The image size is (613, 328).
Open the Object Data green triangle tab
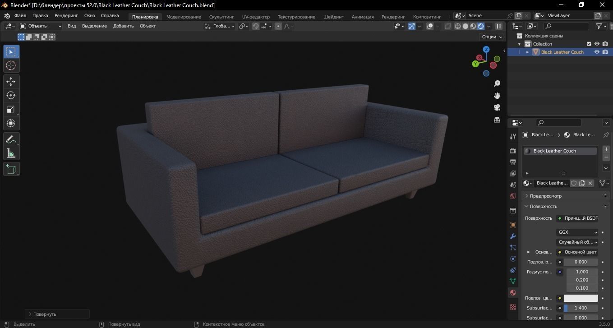point(513,281)
